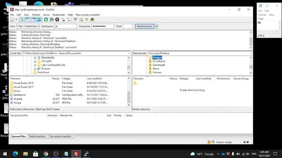This screenshot has width=282, height=158.
Task: Sort local files by Filesize column
Action: click(x=56, y=79)
